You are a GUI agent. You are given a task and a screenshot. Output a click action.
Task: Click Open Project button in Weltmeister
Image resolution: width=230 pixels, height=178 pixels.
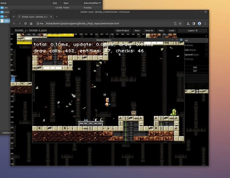pos(122,31)
